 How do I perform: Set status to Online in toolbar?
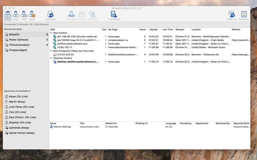pyautogui.click(x=8, y=16)
